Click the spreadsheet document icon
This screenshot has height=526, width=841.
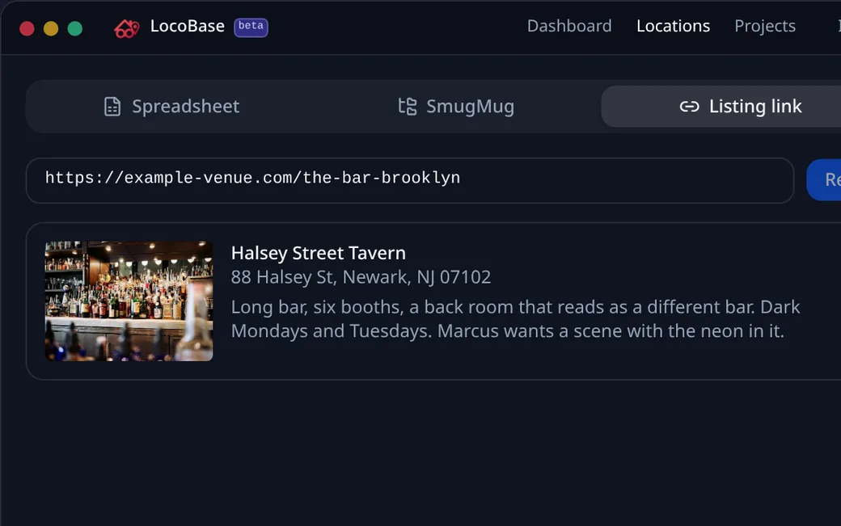click(x=112, y=107)
